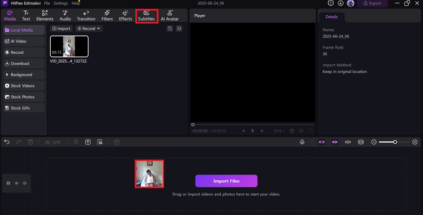Toggle the track lock icon
Screen dimensions: 423x215
8,183
